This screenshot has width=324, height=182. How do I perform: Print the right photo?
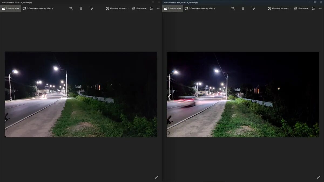click(313, 8)
